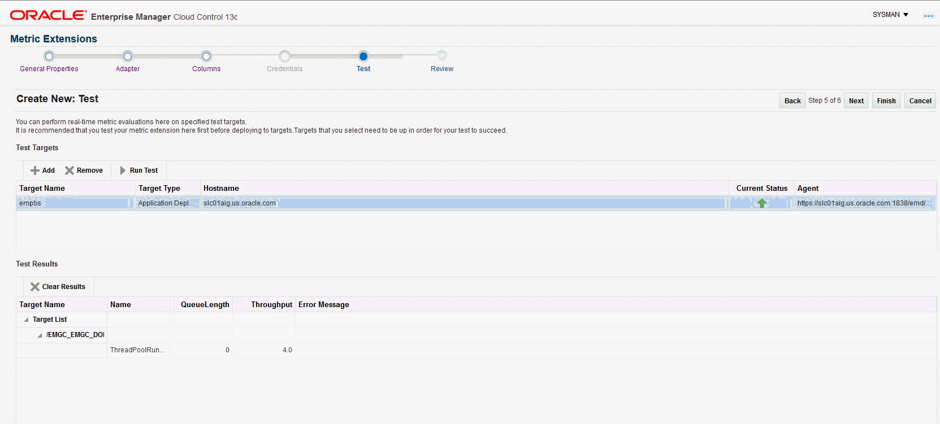Viewport: 940px width, 424px height.
Task: Click the Add label in the toolbar
Action: coord(49,171)
